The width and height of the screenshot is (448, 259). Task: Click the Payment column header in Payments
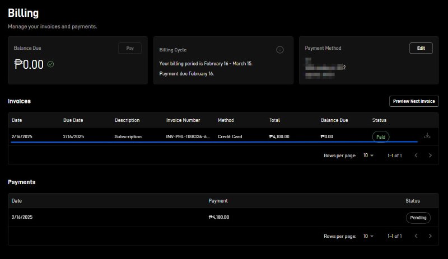(218, 201)
